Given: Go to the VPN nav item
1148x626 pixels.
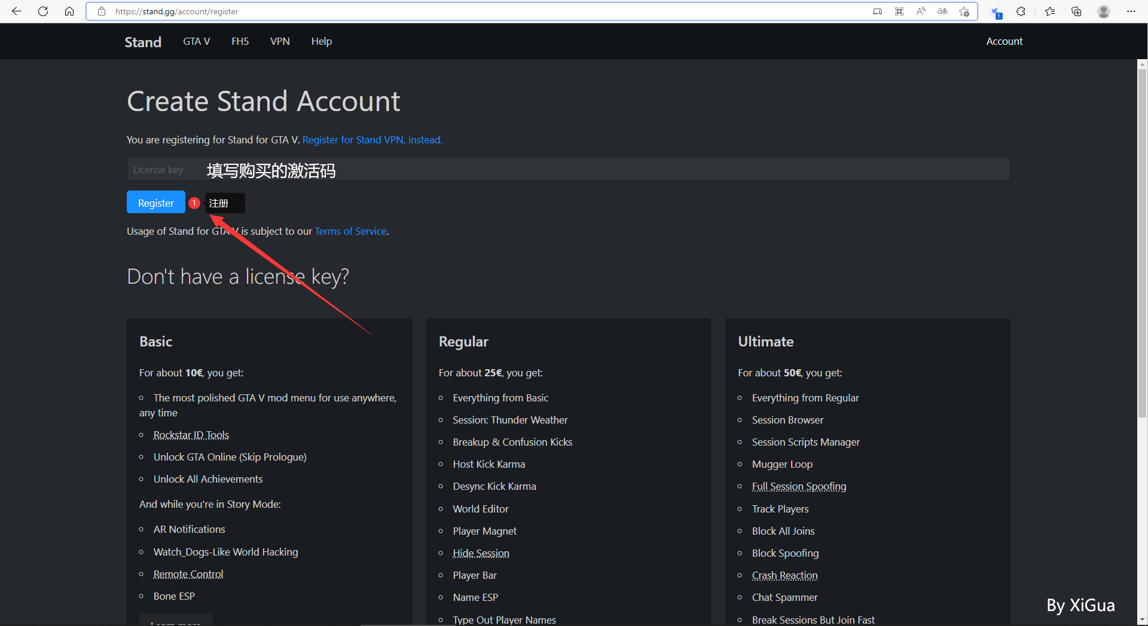Looking at the screenshot, I should point(280,41).
